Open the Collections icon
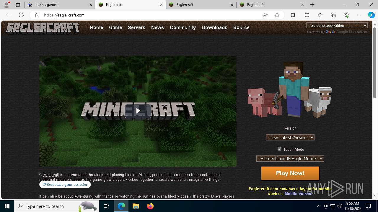The width and height of the screenshot is (378, 212). [333, 15]
